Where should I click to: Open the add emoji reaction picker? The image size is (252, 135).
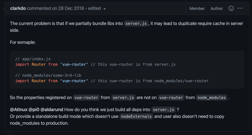click(231, 8)
